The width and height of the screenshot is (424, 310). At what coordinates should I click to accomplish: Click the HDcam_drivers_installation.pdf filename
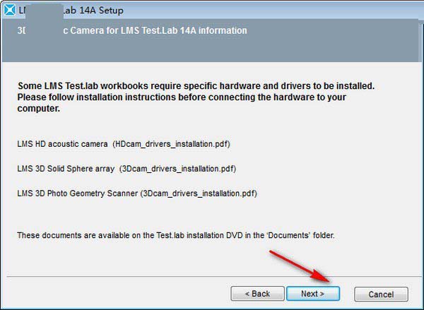171,144
